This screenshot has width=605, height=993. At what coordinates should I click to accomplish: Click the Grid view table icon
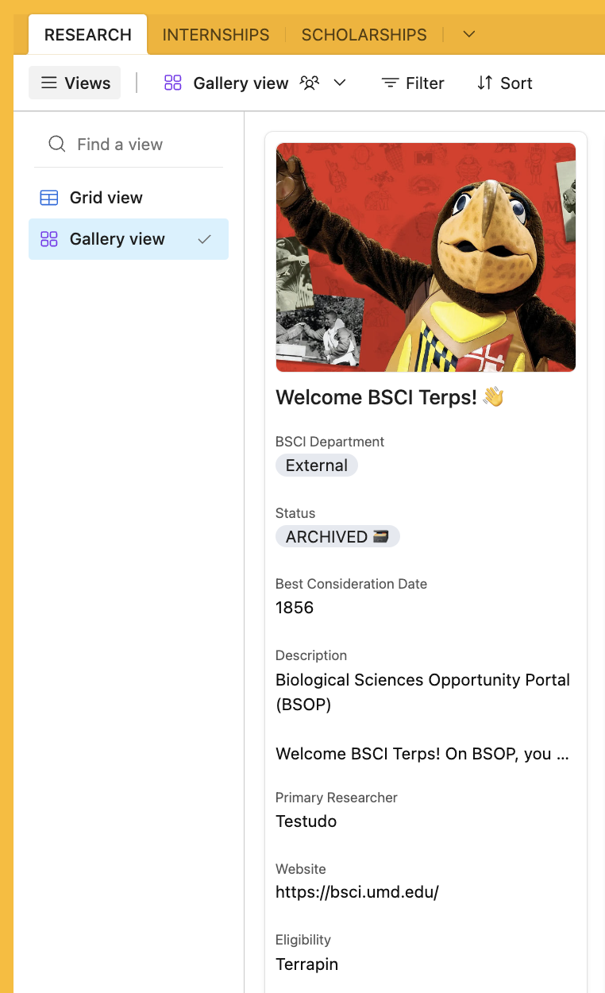pos(49,198)
